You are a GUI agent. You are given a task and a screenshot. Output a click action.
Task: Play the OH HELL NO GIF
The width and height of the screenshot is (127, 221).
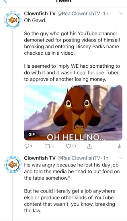pos(73,113)
